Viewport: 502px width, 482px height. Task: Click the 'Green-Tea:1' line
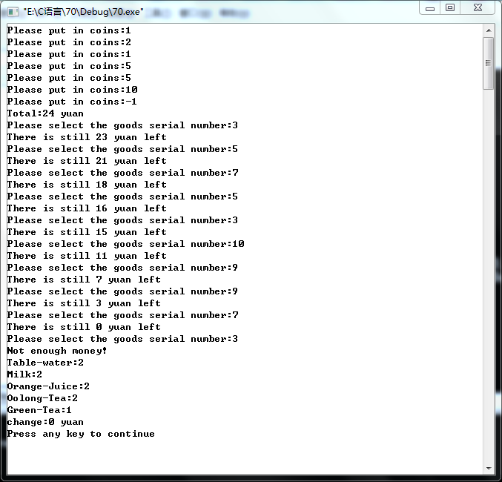coord(39,410)
